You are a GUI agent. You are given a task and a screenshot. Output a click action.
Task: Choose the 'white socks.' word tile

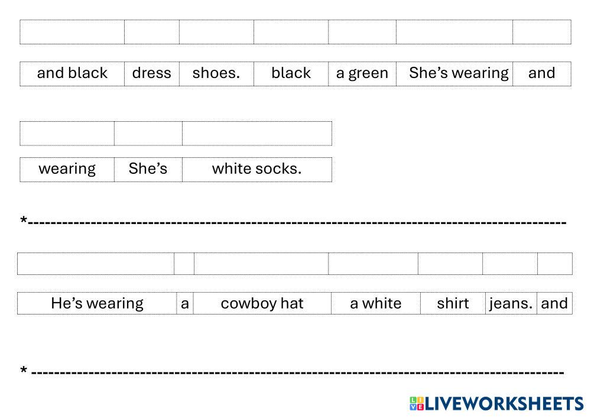(256, 169)
